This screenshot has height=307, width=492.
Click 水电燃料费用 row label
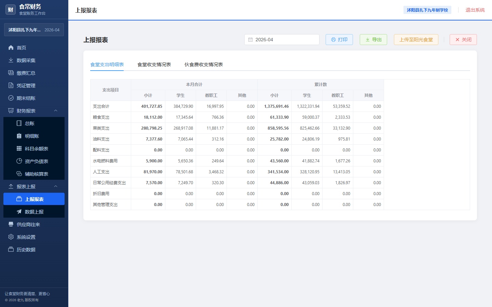point(105,161)
